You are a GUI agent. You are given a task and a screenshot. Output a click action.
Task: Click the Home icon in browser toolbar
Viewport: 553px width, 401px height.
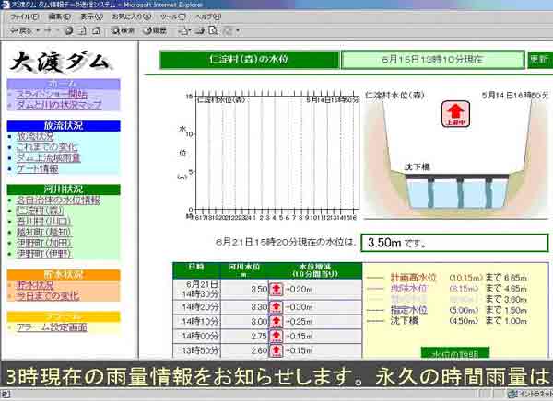(97, 30)
